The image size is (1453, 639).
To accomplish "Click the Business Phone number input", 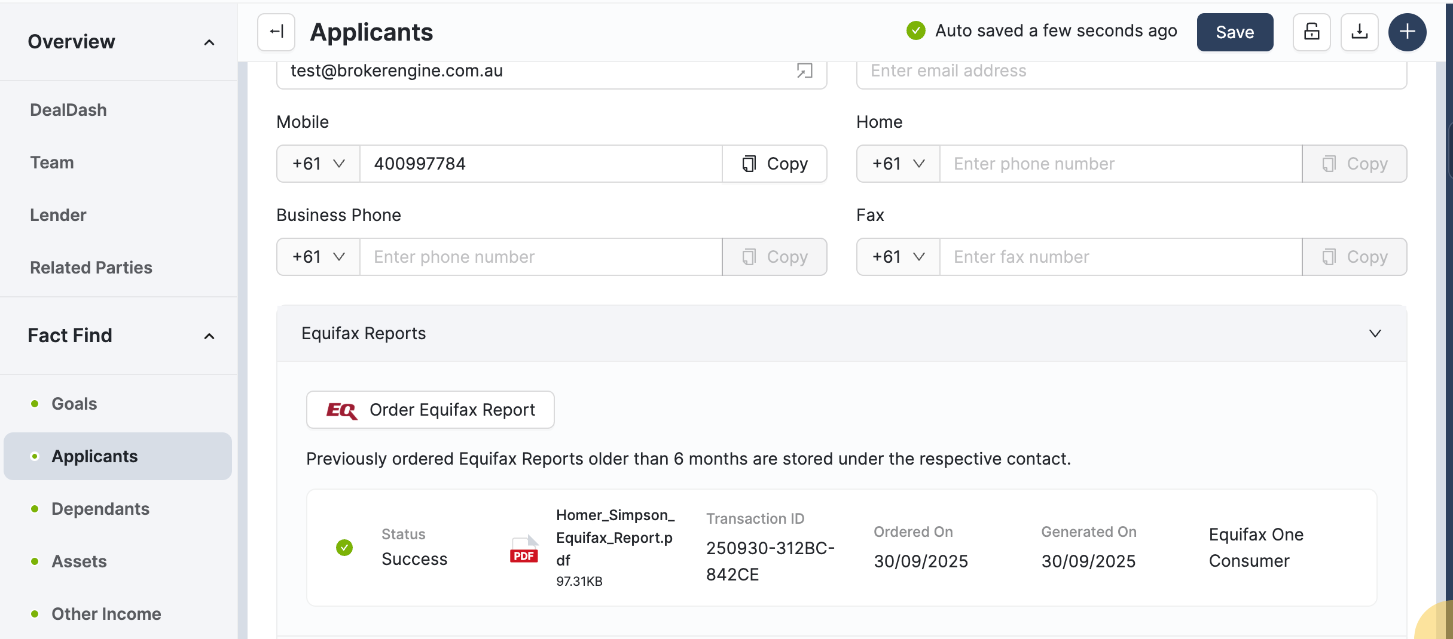I will tap(541, 257).
